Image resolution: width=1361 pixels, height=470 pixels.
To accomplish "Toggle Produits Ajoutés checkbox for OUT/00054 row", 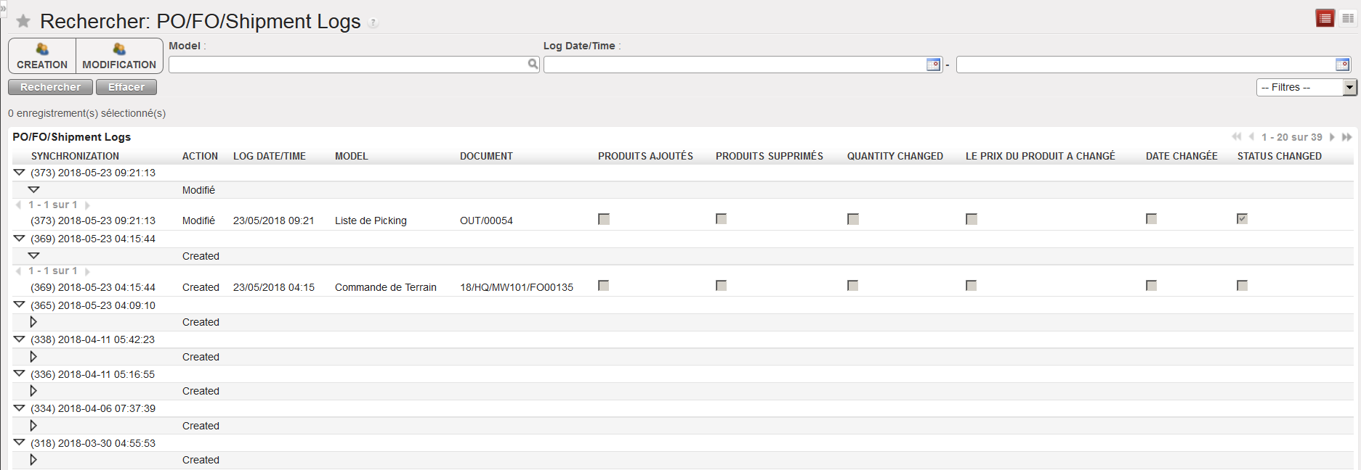I will (x=603, y=219).
